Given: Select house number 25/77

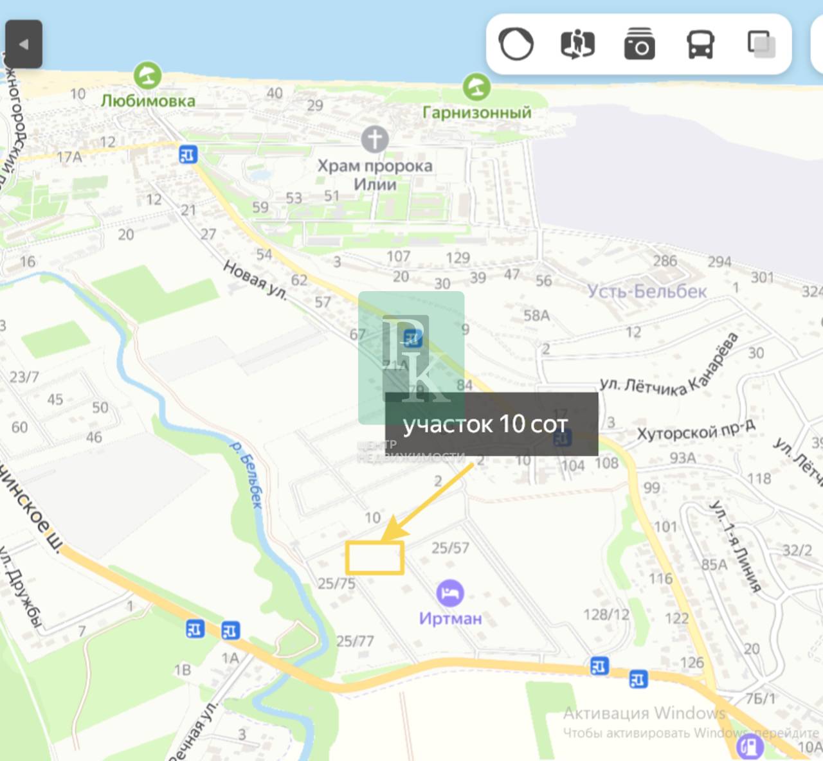Looking at the screenshot, I should 355,641.
